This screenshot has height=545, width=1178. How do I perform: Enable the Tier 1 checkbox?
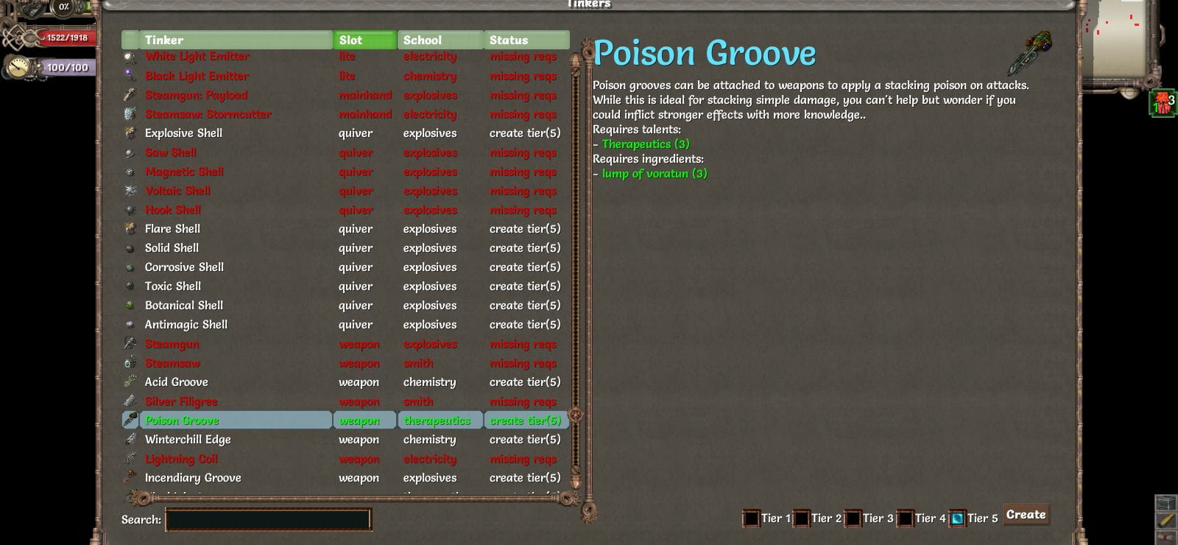(751, 518)
